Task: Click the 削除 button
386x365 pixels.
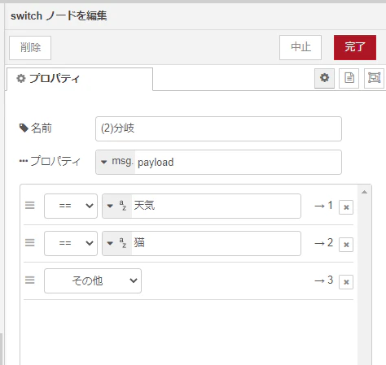Action: click(x=30, y=48)
